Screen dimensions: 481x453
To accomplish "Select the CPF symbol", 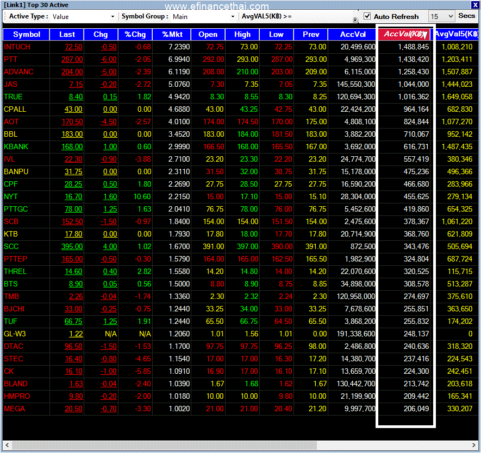I will click(x=11, y=184).
